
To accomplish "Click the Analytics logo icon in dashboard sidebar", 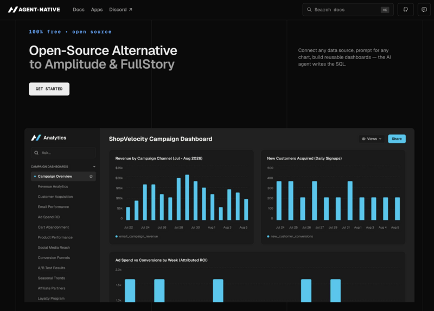I will pos(36,138).
